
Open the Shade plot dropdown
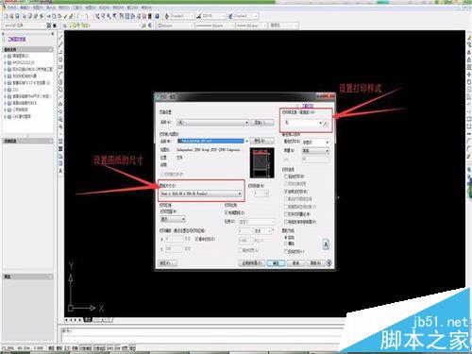(315, 143)
